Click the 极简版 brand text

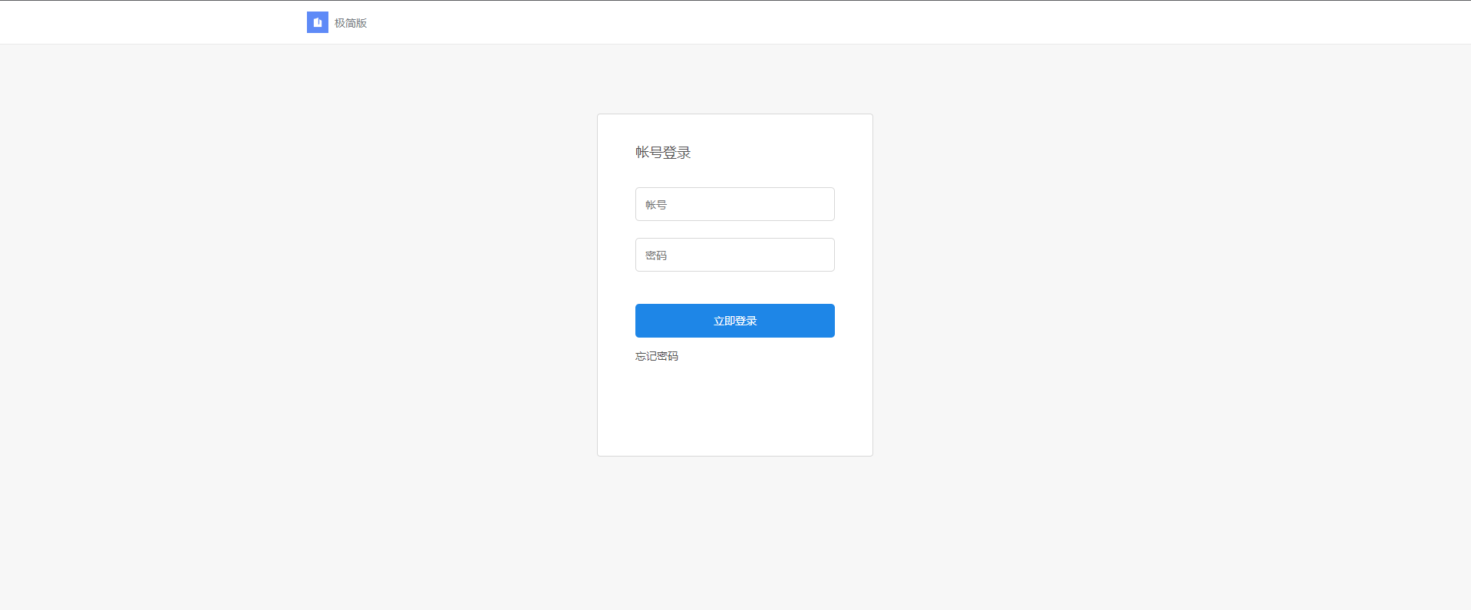351,23
